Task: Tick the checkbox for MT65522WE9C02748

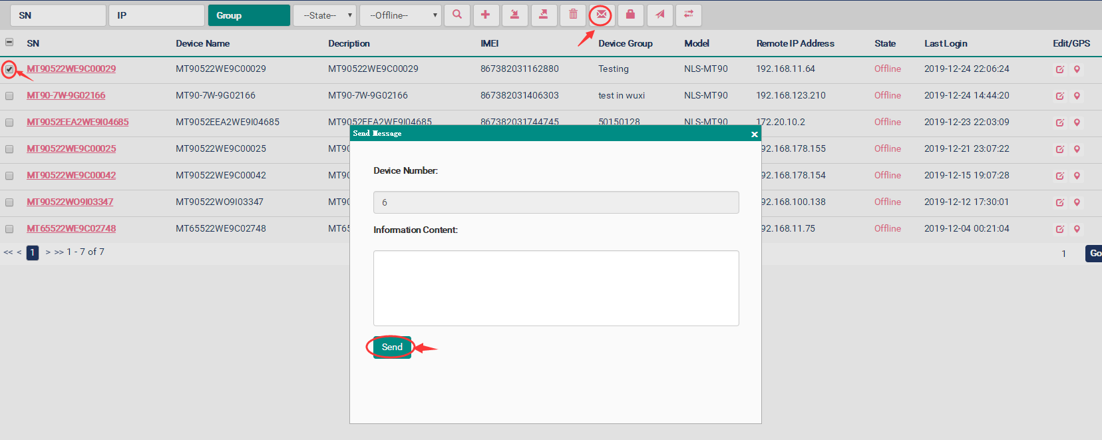Action: 9,229
